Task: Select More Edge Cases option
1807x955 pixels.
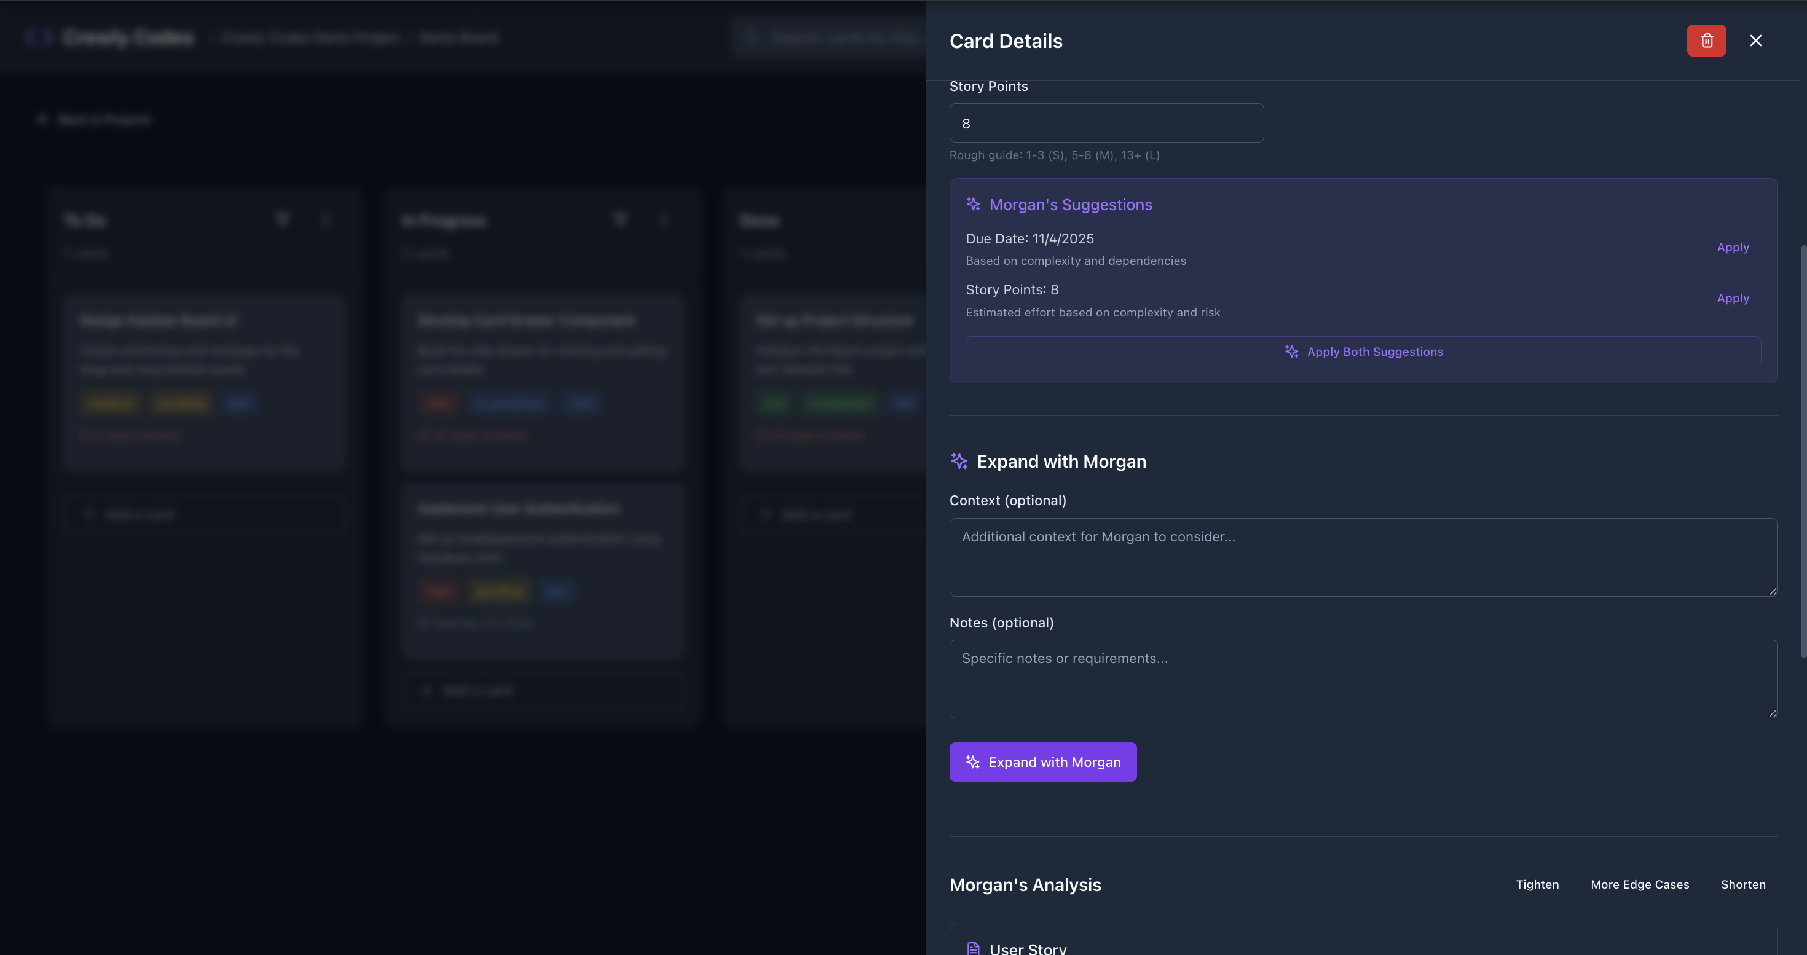Action: [1639, 884]
